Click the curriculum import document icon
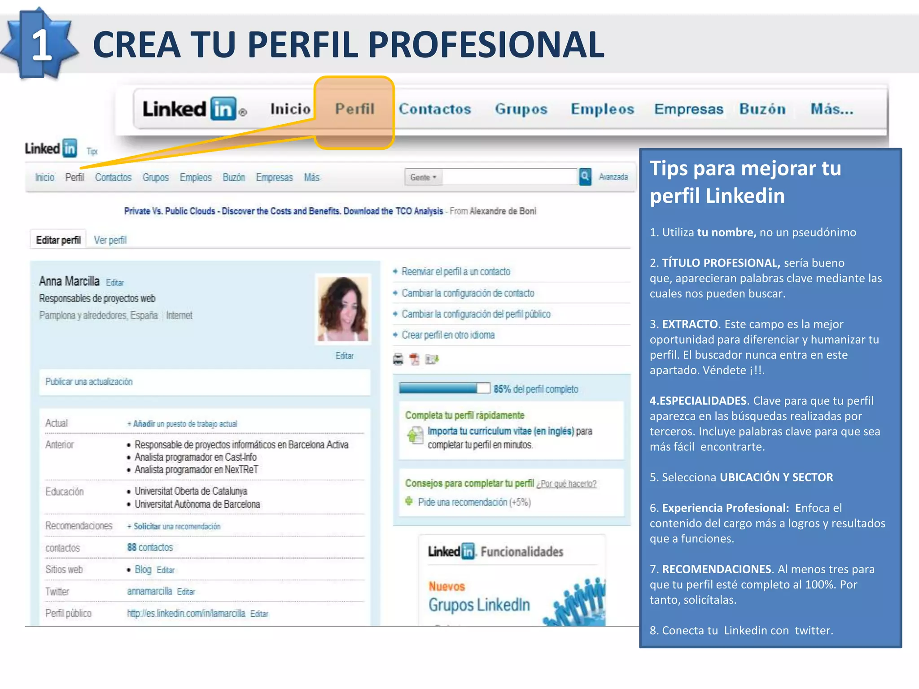The width and height of the screenshot is (919, 689). point(415,435)
